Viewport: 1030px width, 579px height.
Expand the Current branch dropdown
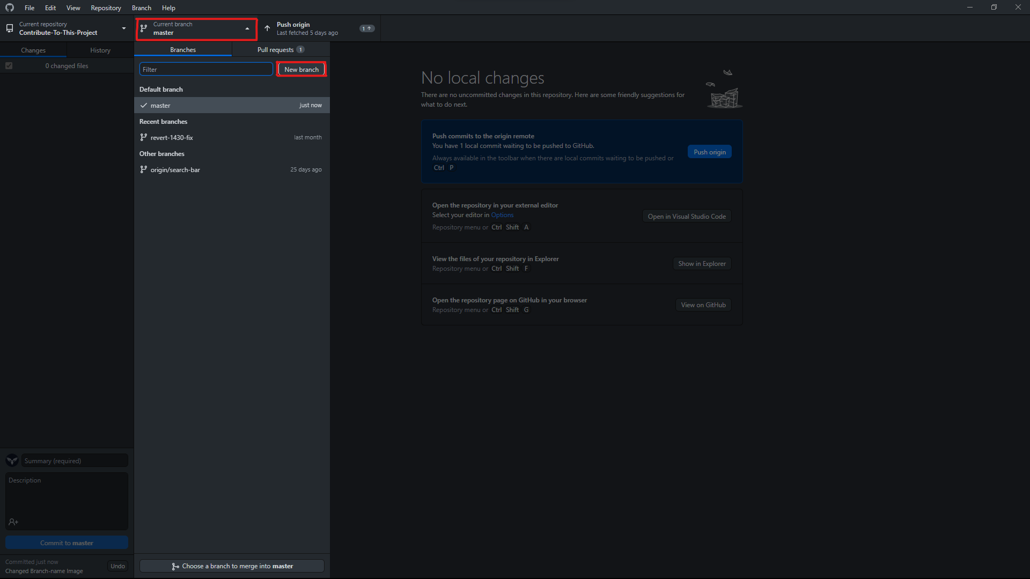195,28
